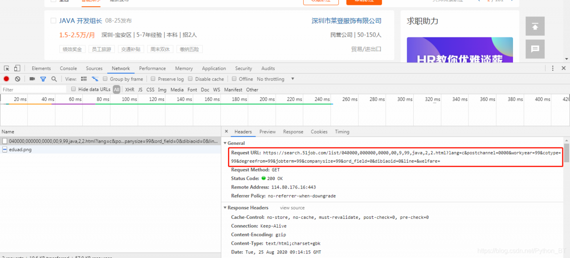This screenshot has height=258, width=570.
Task: Filter requests by CSS
Action: click(151, 90)
